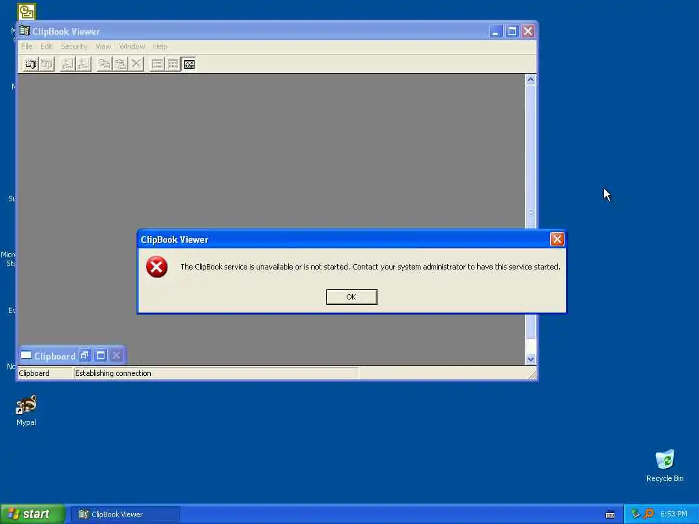
Task: Click the 'Clipboard' status bar label
Action: (x=34, y=373)
